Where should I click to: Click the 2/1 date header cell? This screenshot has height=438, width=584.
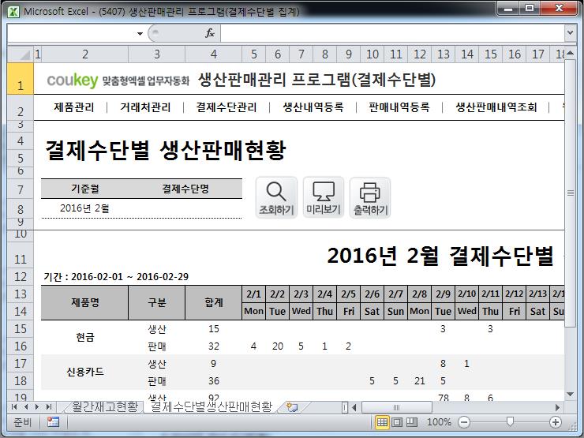[253, 294]
